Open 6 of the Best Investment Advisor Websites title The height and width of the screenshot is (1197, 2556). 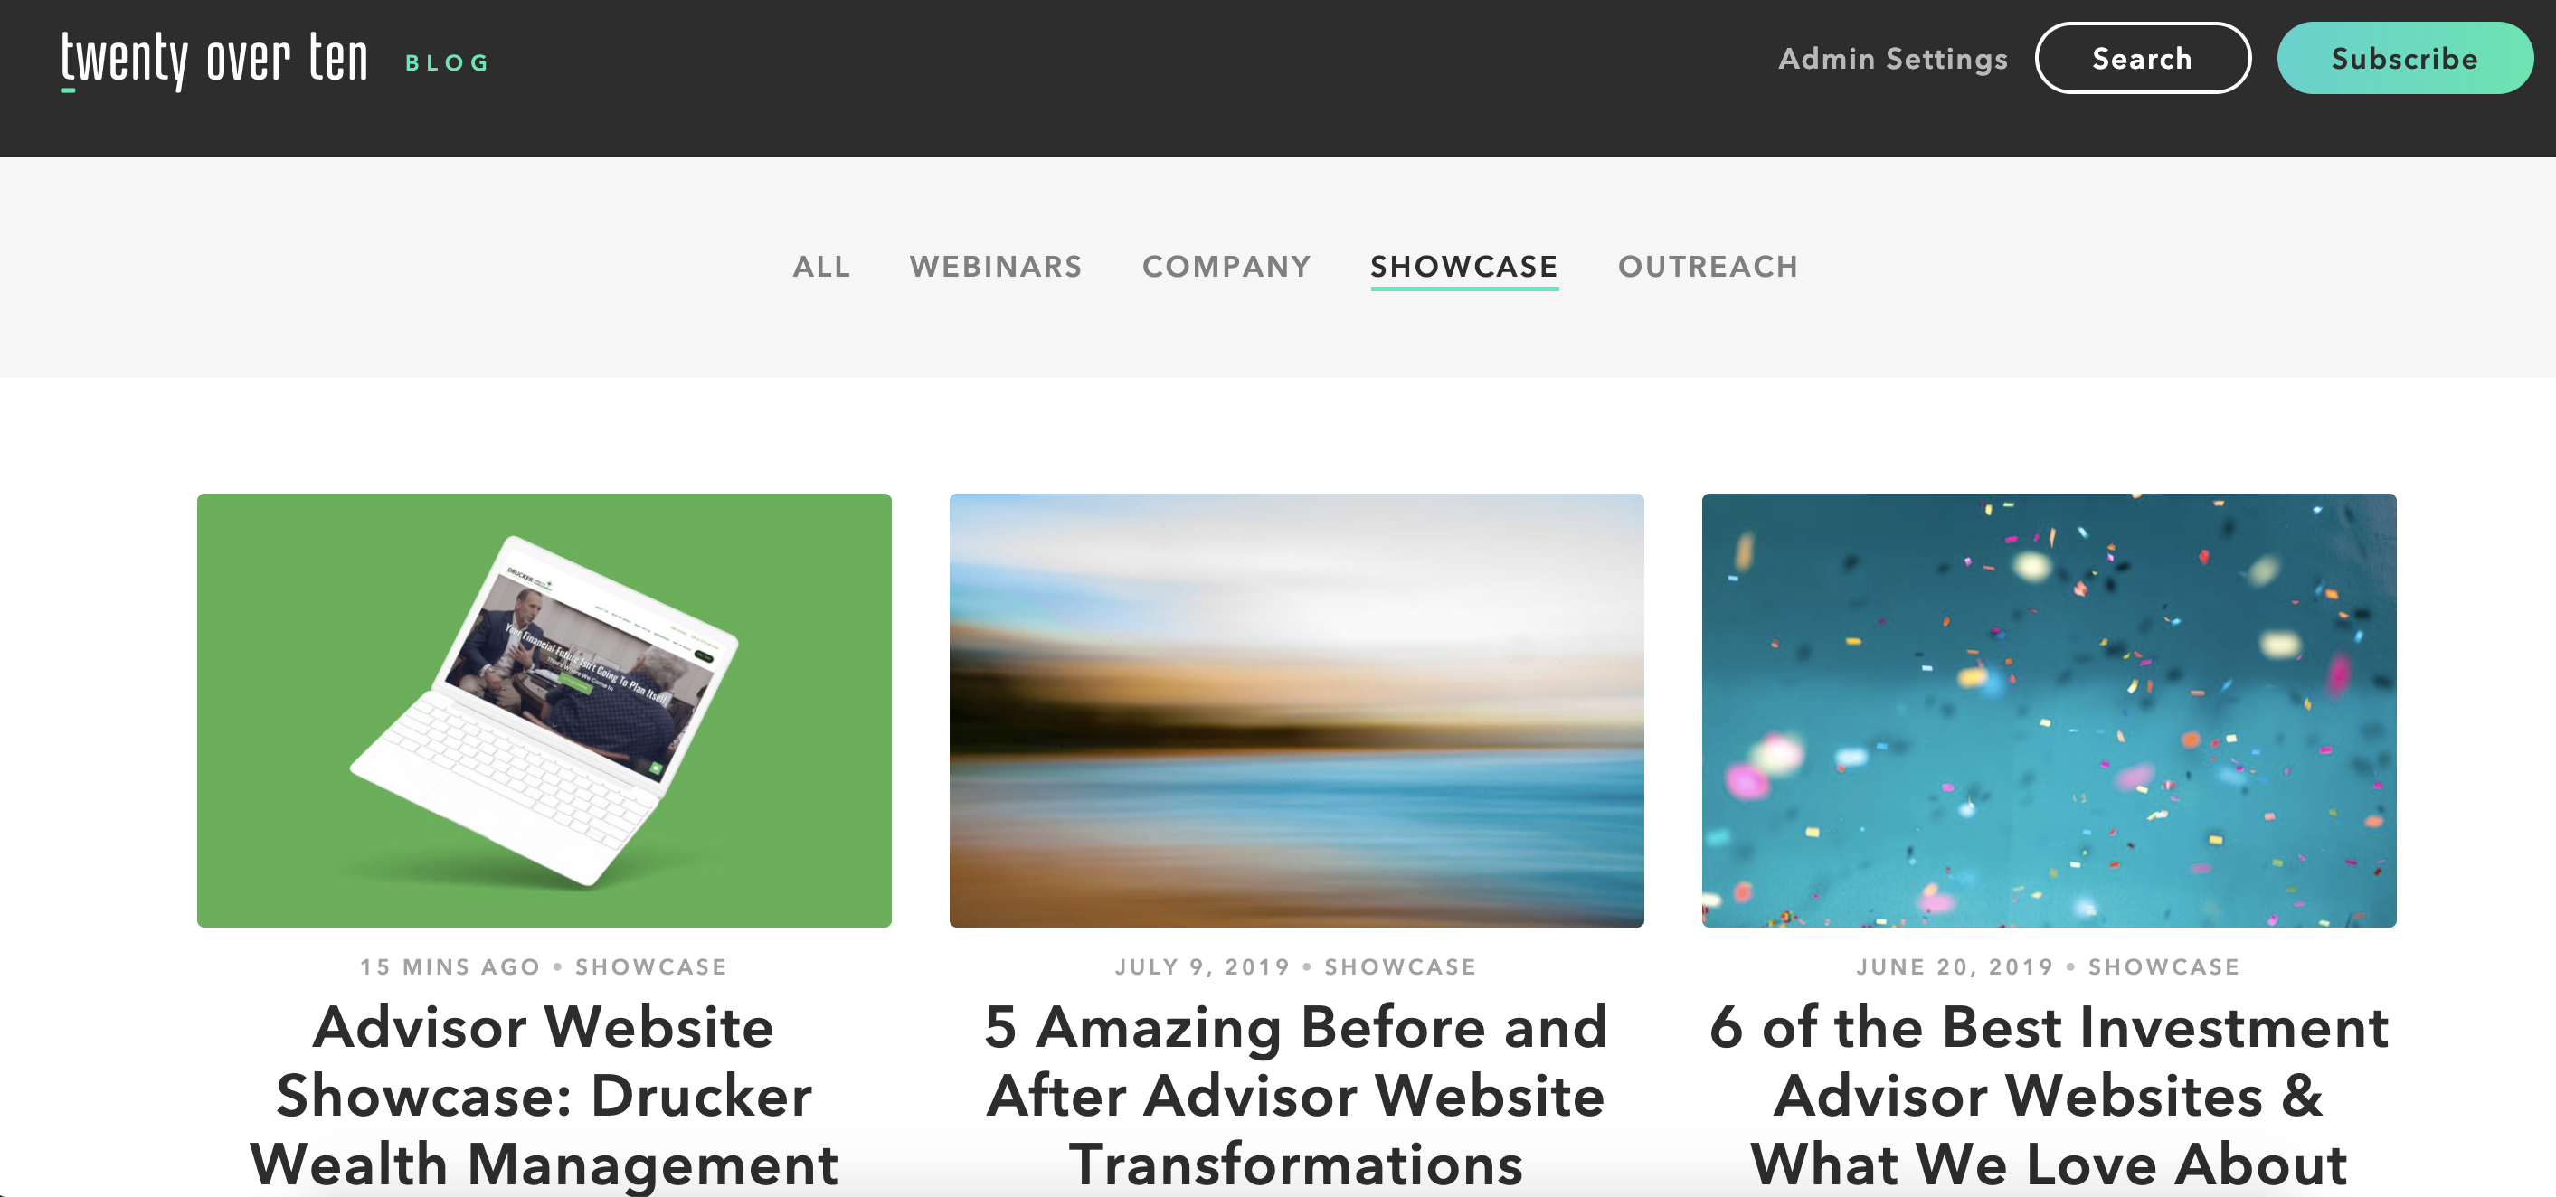point(2048,1095)
